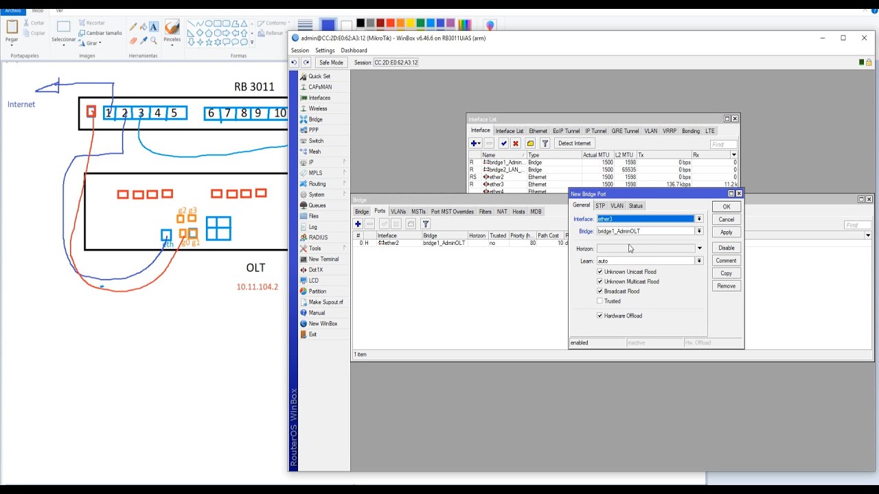Toggle Unknown Multicast Flood checkbox
Screen dimensions: 879x494
pos(600,281)
